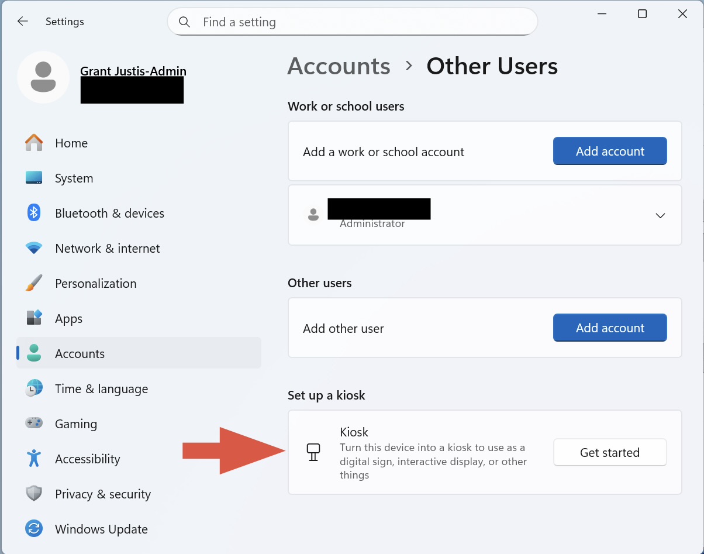Screen dimensions: 704x554
Task: Click the back arrow in Settings header
Action: 22,22
